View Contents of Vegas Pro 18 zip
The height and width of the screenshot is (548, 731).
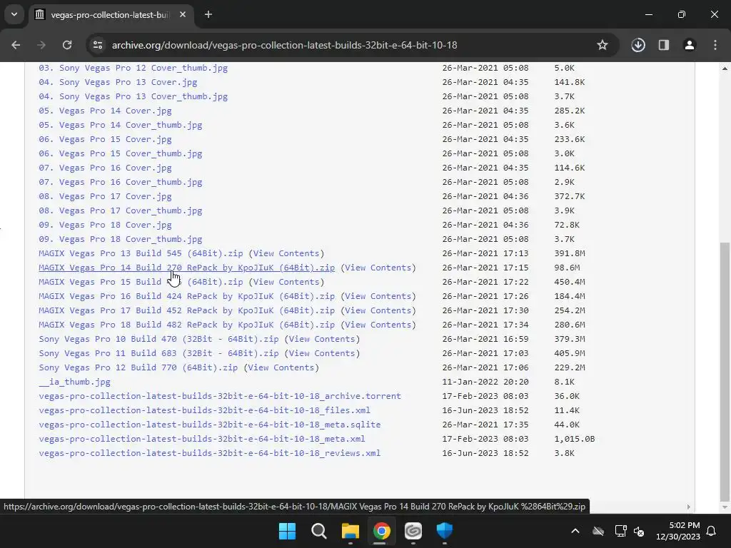point(378,325)
